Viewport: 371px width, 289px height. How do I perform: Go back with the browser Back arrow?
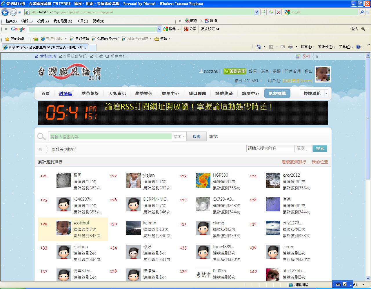pos(5,12)
